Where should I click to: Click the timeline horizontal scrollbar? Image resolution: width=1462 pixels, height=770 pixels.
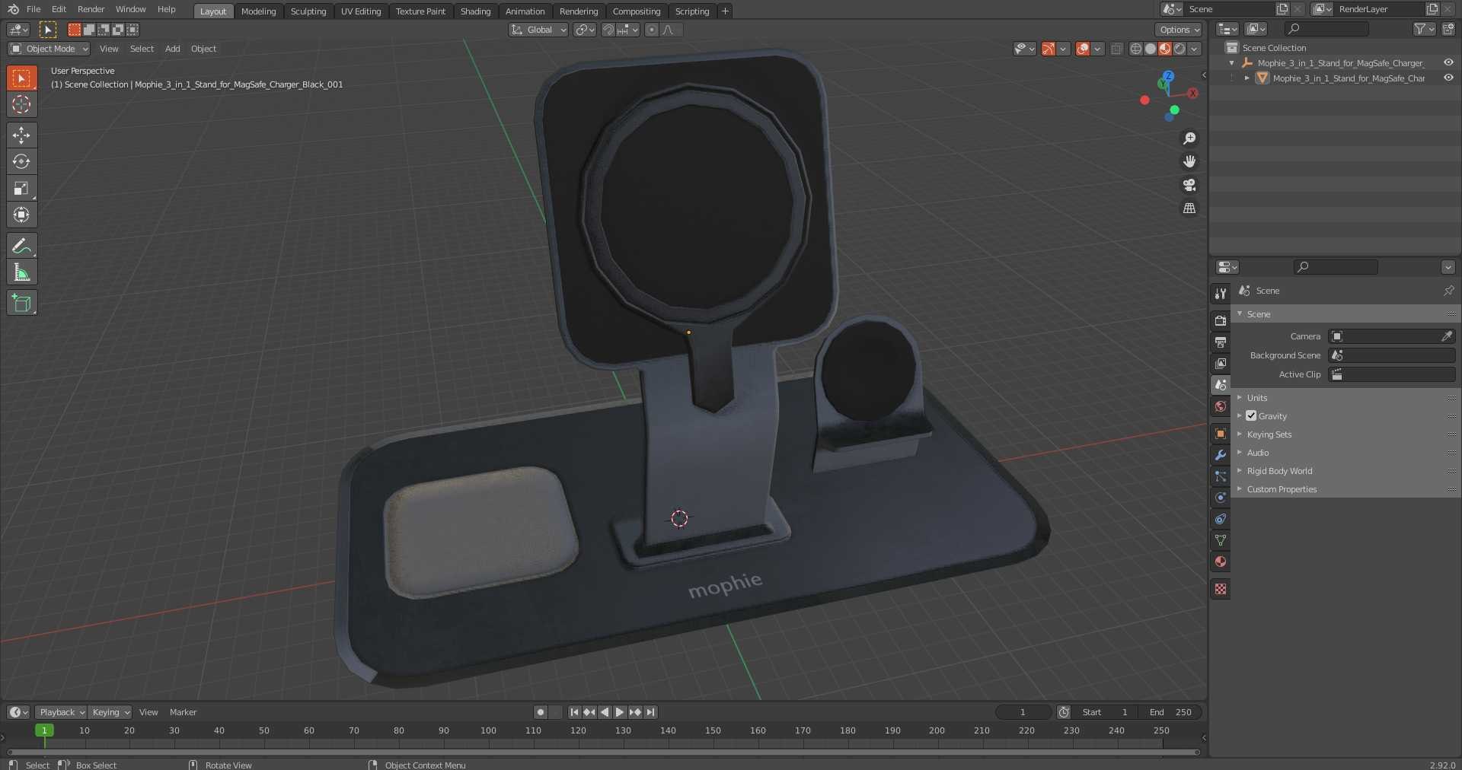point(603,752)
